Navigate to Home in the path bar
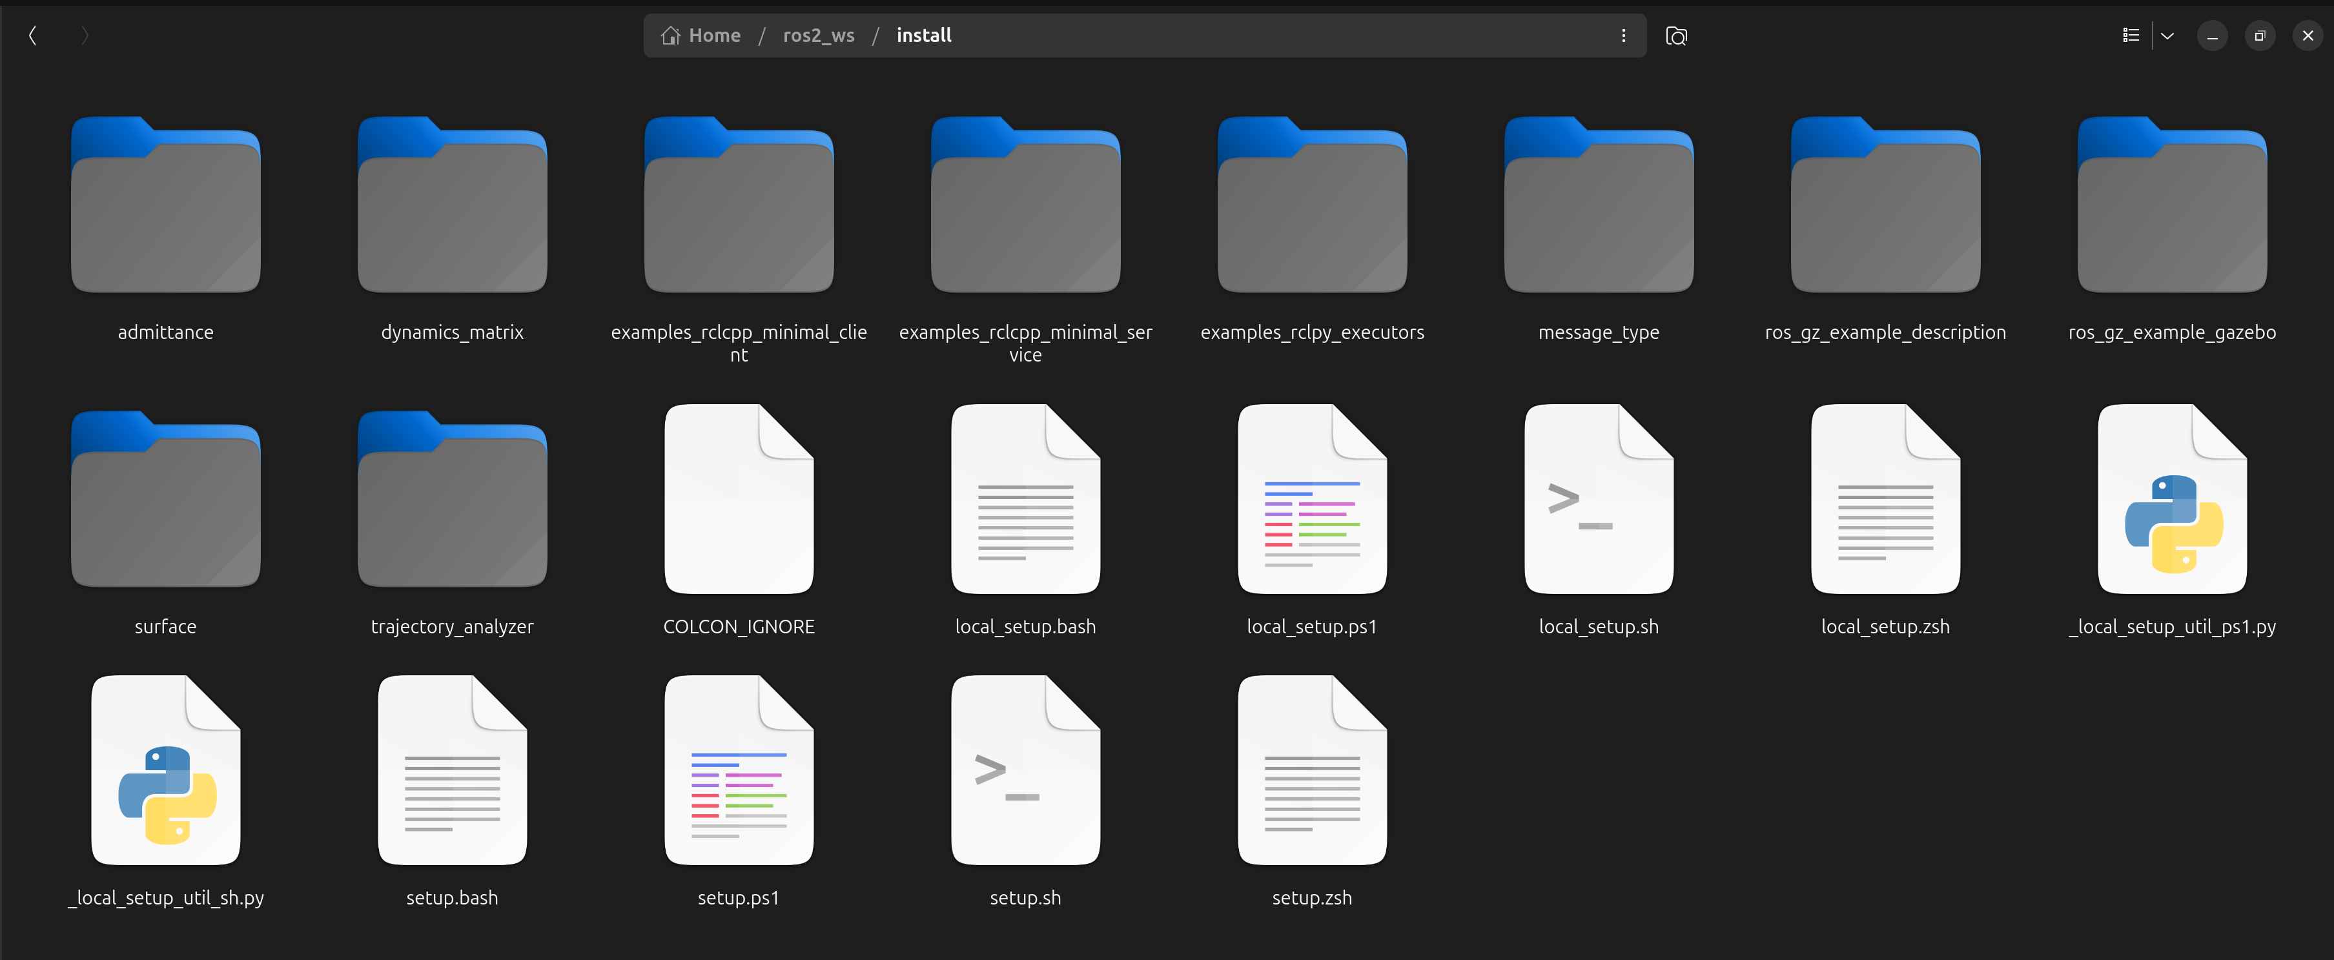 coord(701,36)
